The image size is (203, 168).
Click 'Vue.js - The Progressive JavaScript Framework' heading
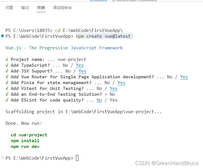[64, 48]
